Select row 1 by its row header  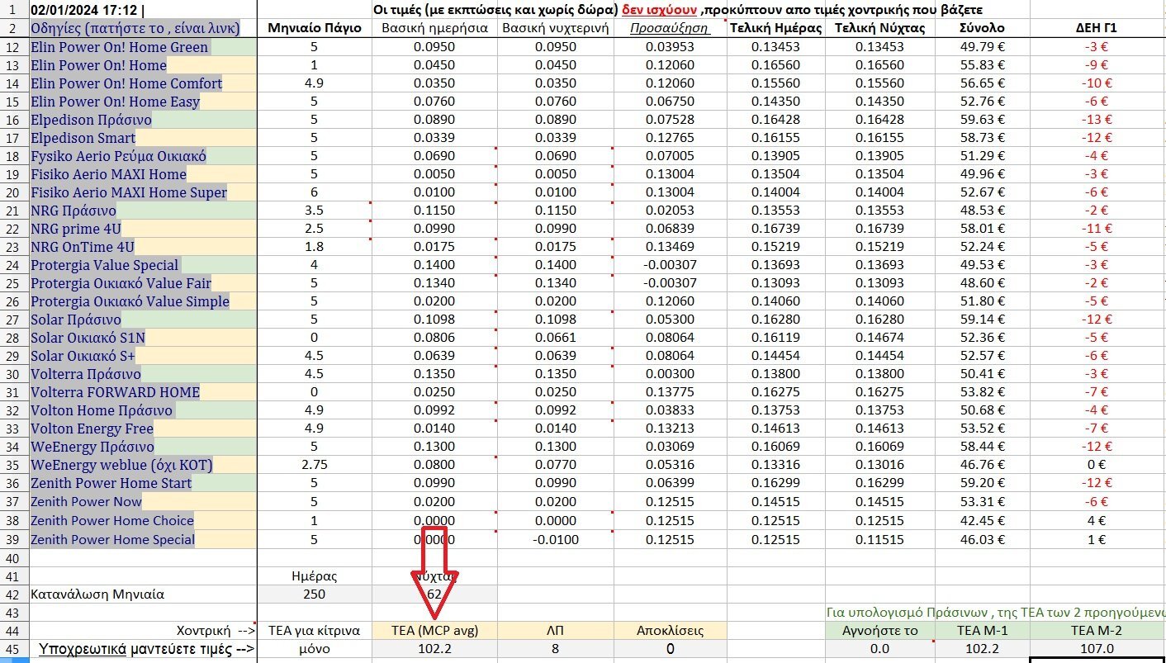13,10
